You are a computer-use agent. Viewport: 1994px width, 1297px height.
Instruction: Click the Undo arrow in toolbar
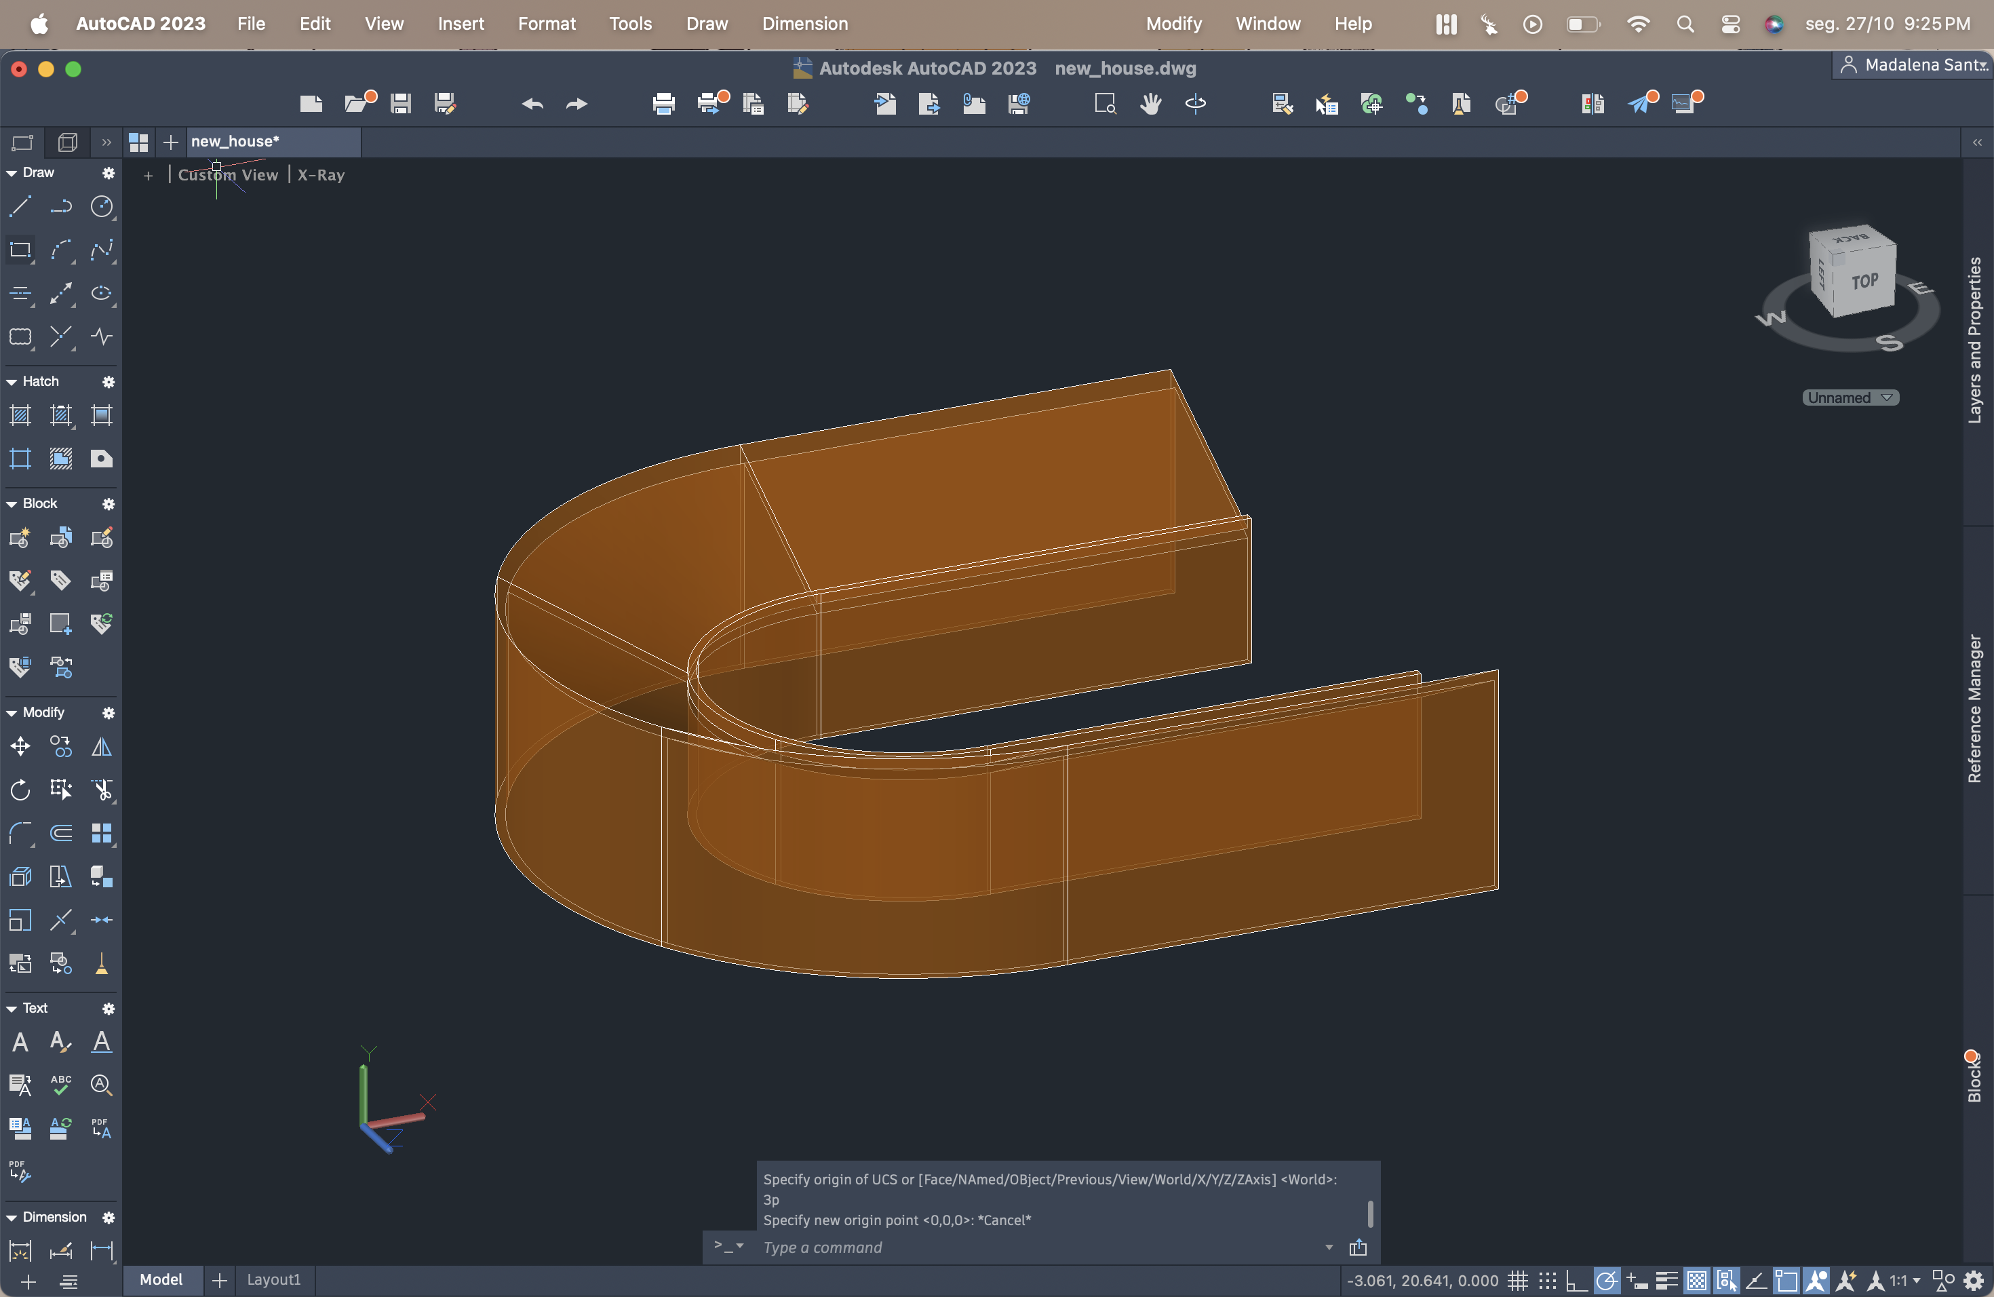(532, 104)
